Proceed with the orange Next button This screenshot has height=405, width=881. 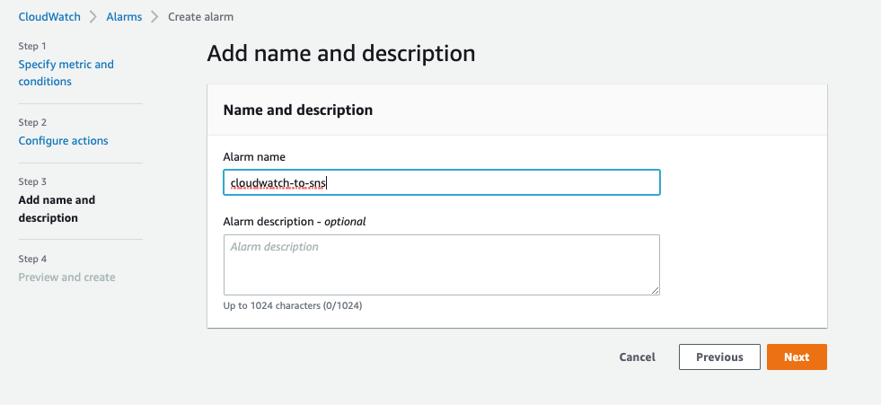pyautogui.click(x=797, y=357)
